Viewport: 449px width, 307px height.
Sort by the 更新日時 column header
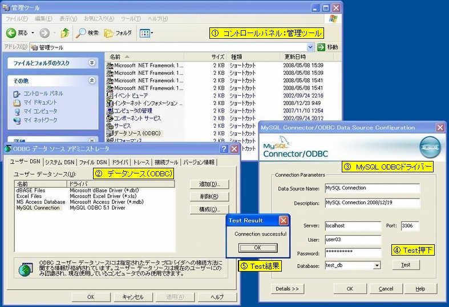point(307,56)
